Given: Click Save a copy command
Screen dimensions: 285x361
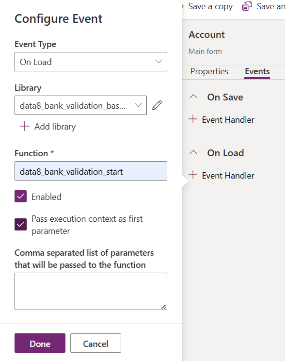Looking at the screenshot, I should 210,6.
